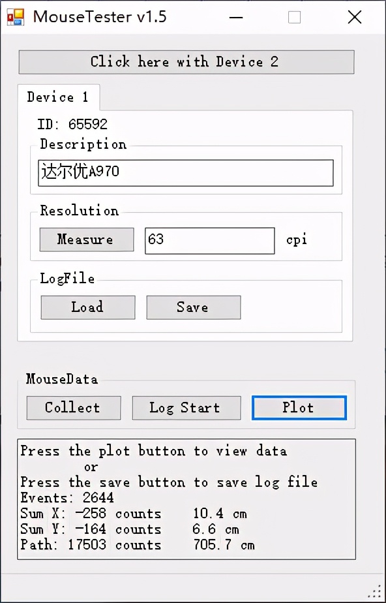Click the Log Start button
The width and height of the screenshot is (386, 603).
[186, 408]
